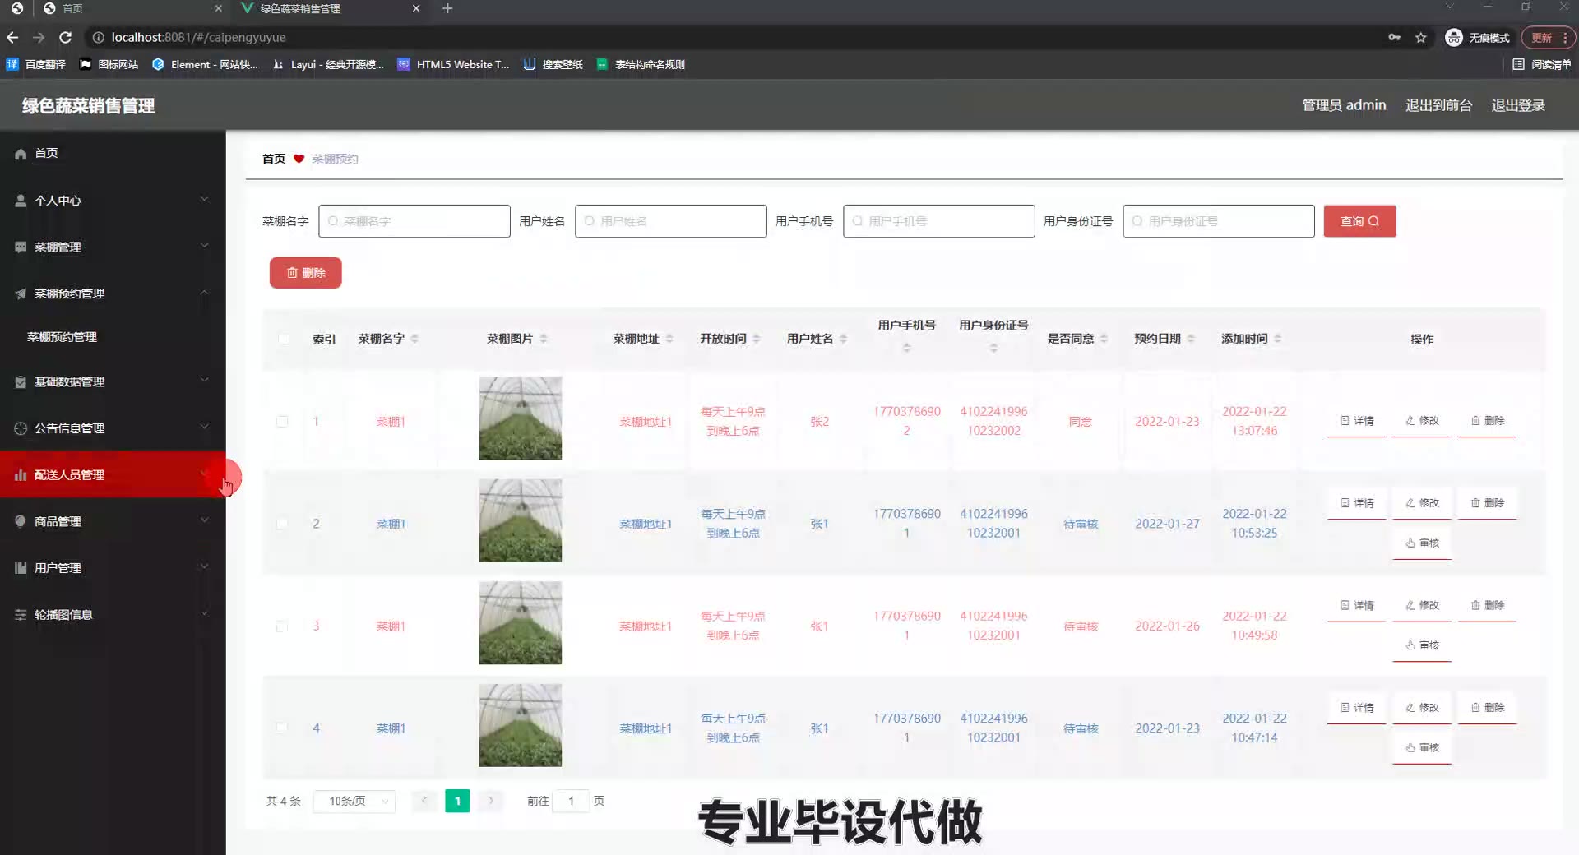This screenshot has height=855, width=1579.
Task: Click 退出登录 in the header
Action: pos(1518,105)
